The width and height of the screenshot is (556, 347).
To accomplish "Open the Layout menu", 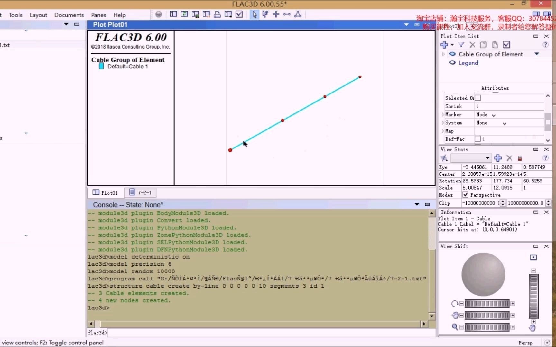I will [38, 15].
